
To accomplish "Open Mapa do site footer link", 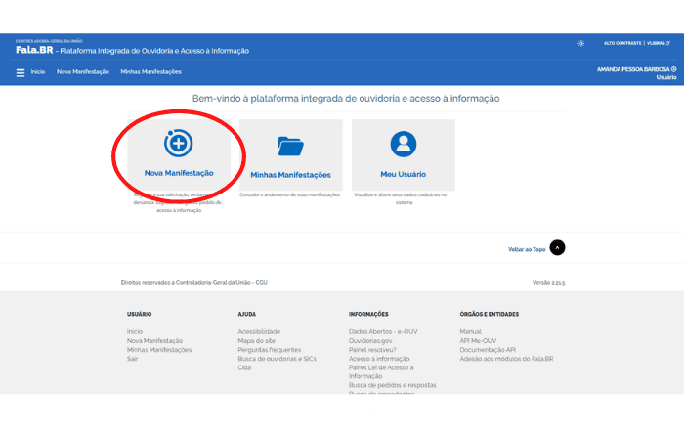I will click(256, 340).
